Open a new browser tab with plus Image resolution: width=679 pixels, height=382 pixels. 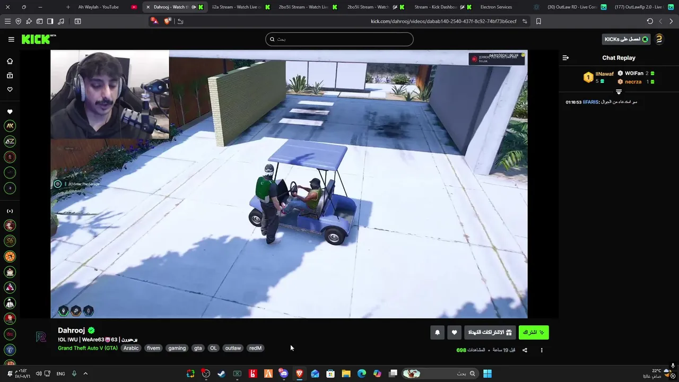pyautogui.click(x=68, y=7)
